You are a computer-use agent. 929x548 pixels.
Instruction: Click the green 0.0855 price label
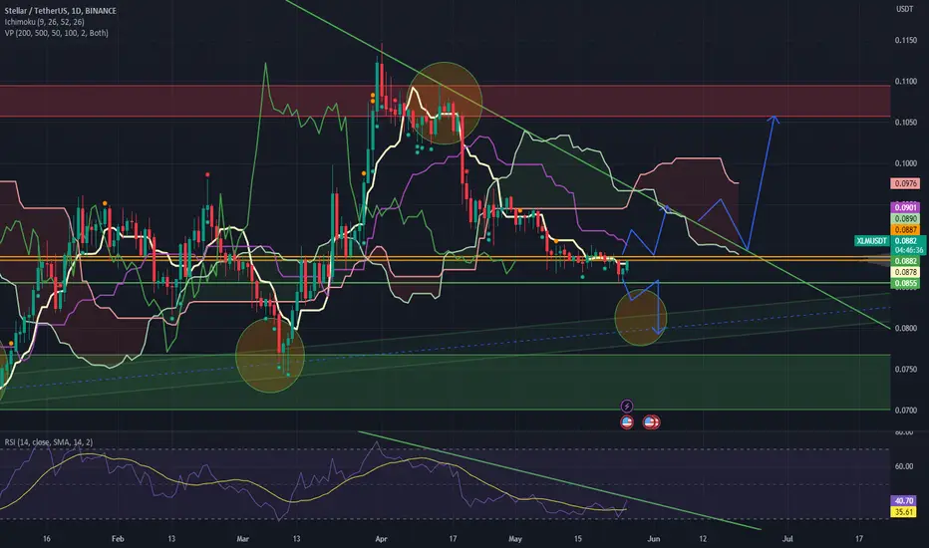tap(905, 283)
